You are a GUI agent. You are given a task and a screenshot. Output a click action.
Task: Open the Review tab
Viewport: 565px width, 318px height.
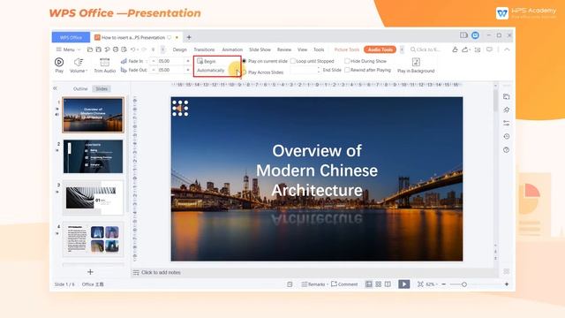click(284, 49)
